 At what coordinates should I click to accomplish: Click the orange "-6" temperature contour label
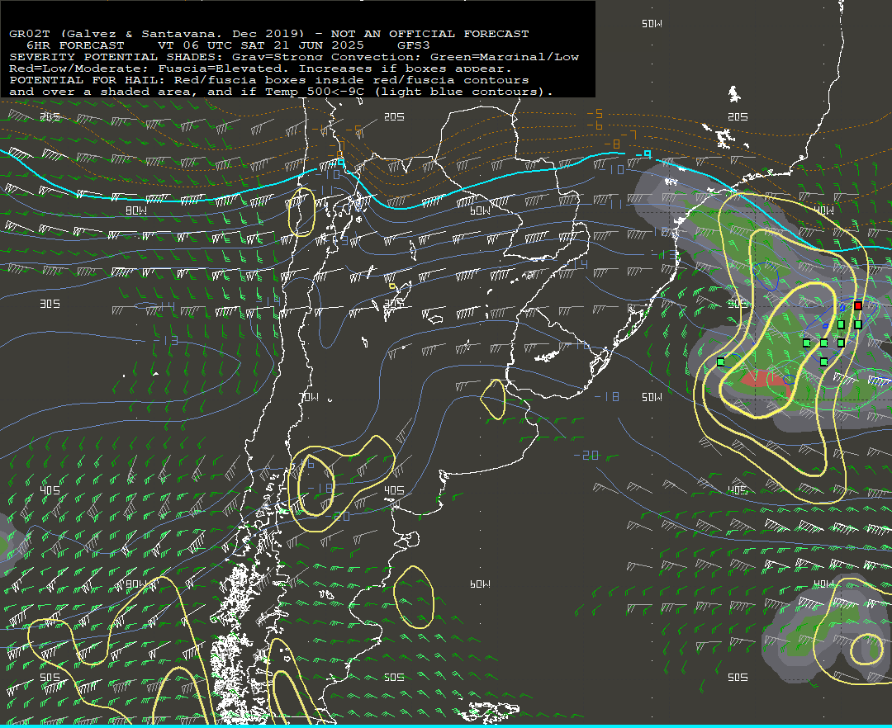(x=595, y=125)
